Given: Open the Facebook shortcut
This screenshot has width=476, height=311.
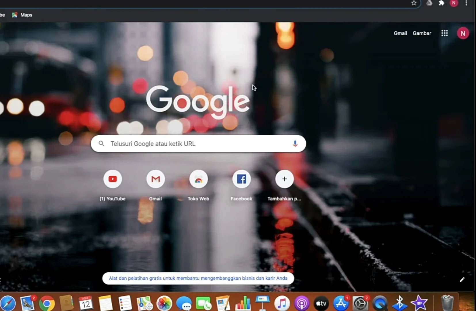Looking at the screenshot, I should tap(241, 186).
